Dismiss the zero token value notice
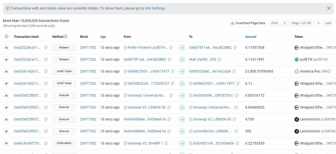336x154 pixels. tap(329, 8)
